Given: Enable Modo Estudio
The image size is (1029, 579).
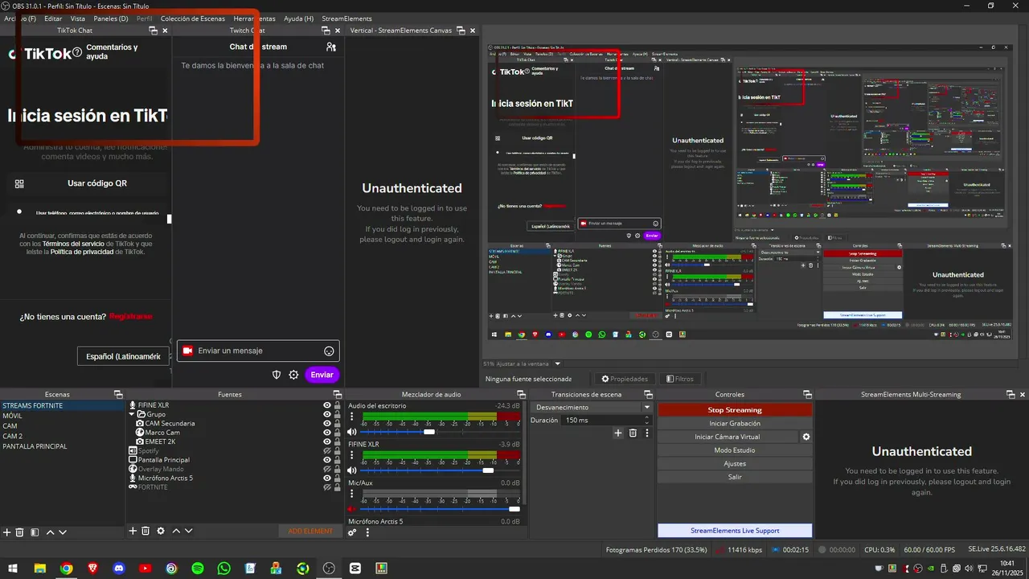Looking at the screenshot, I should (x=735, y=450).
